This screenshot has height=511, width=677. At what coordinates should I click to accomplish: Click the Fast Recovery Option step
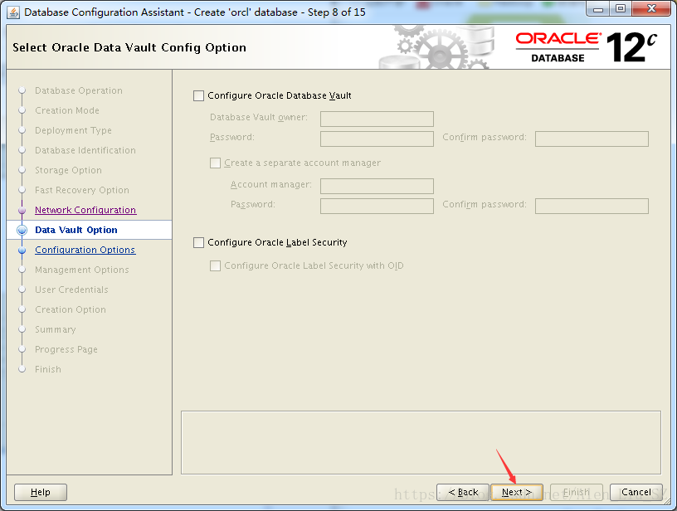(x=81, y=190)
